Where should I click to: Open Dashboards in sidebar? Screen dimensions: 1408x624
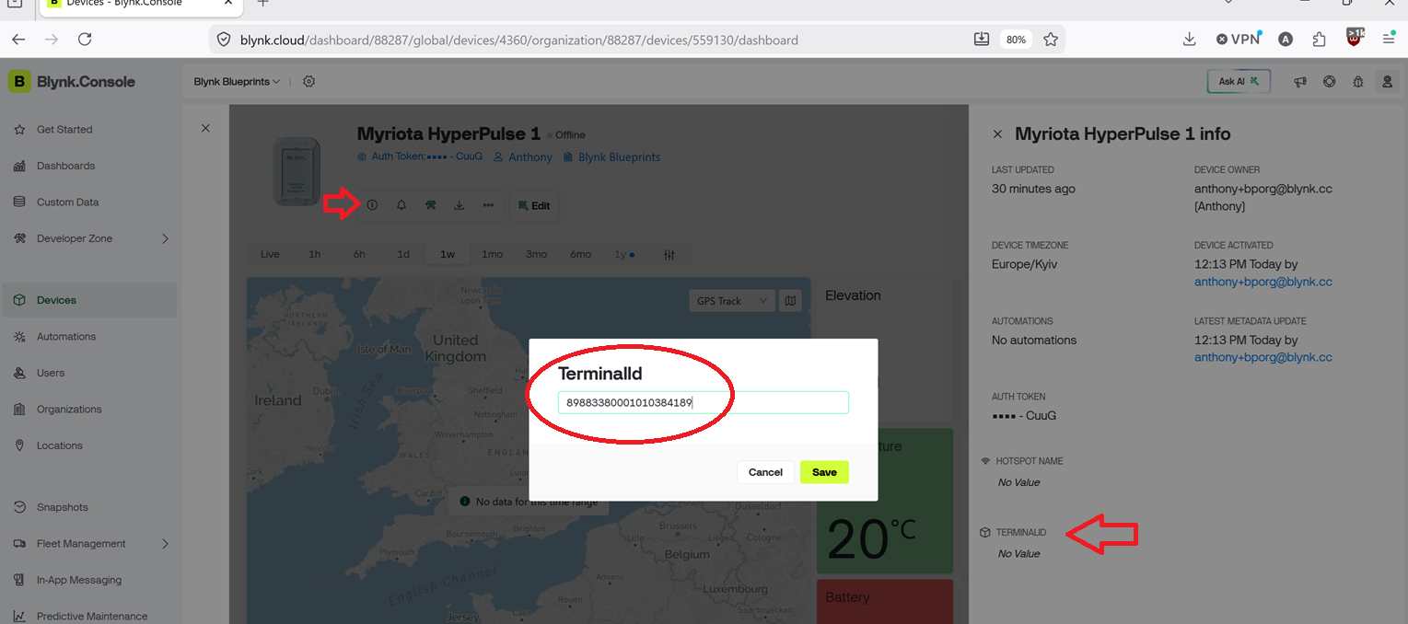tap(89, 166)
